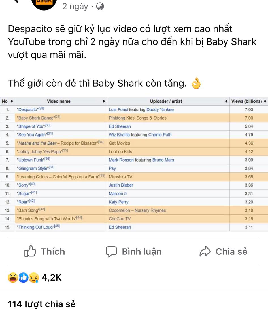Image resolution: width=268 pixels, height=315 pixels.
Task: Sort by Views (billions) column arrows
Action: pyautogui.click(x=265, y=101)
